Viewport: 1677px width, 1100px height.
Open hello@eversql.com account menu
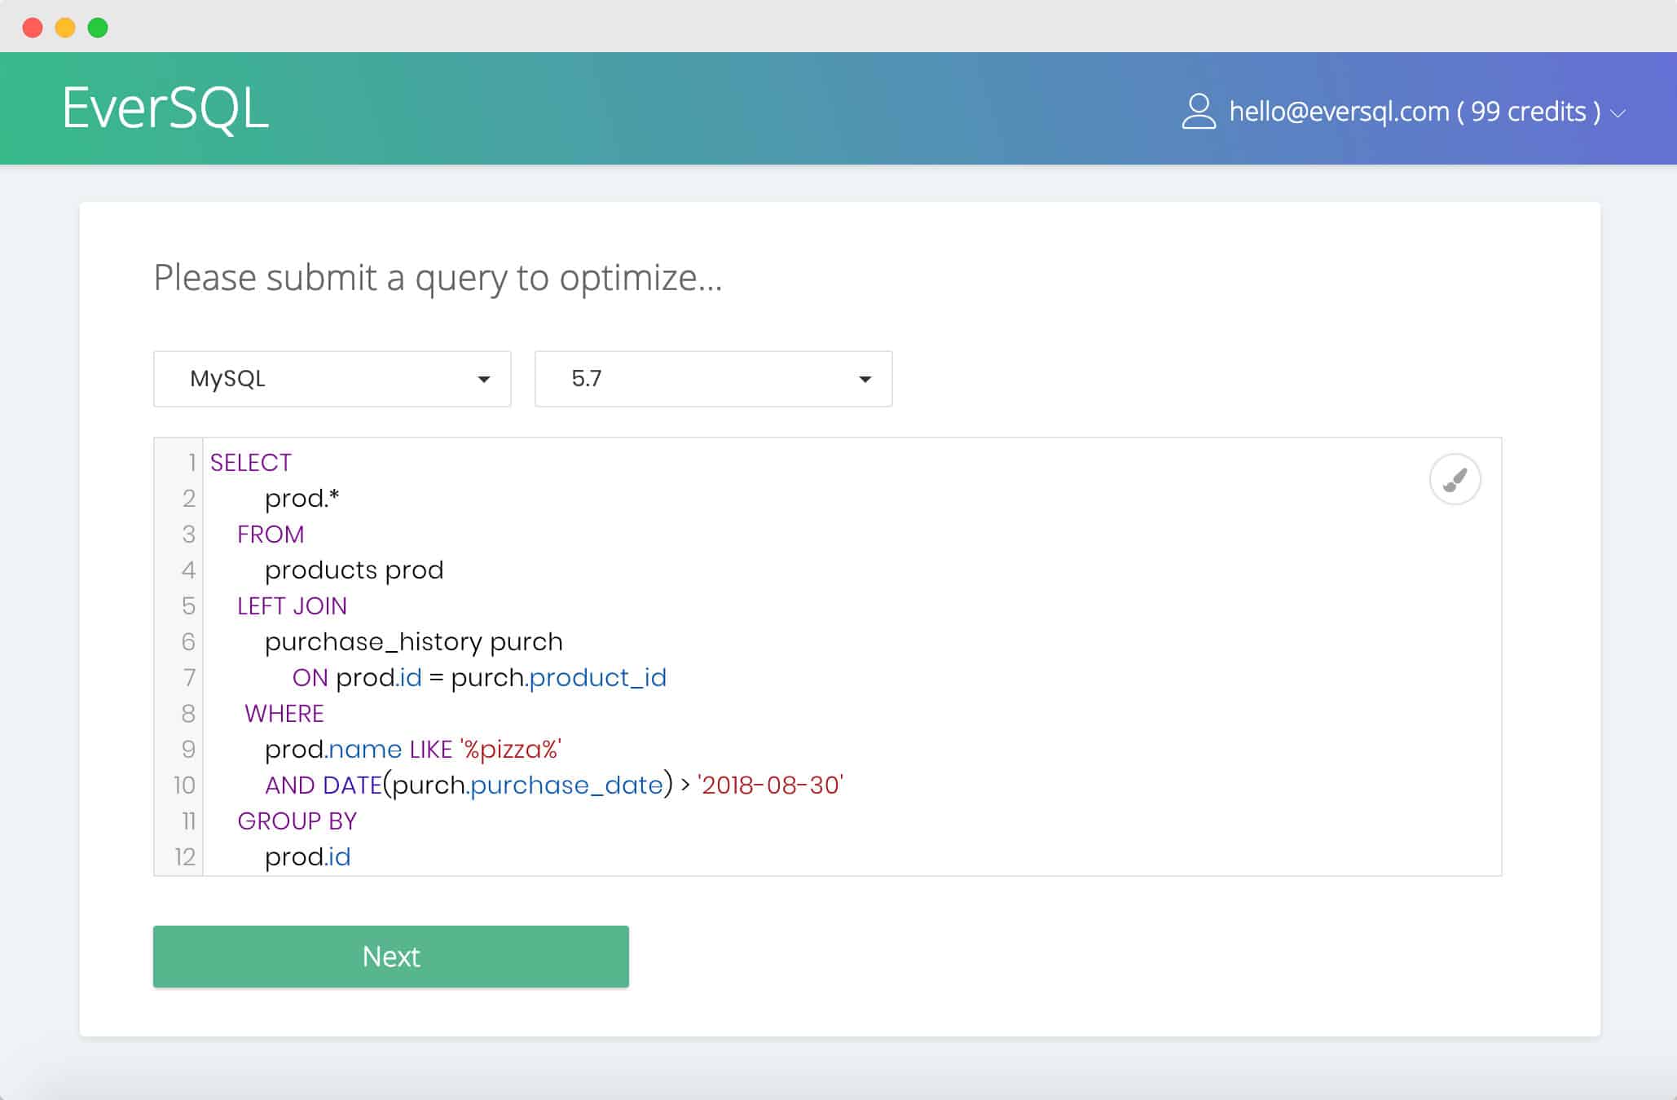1415,112
